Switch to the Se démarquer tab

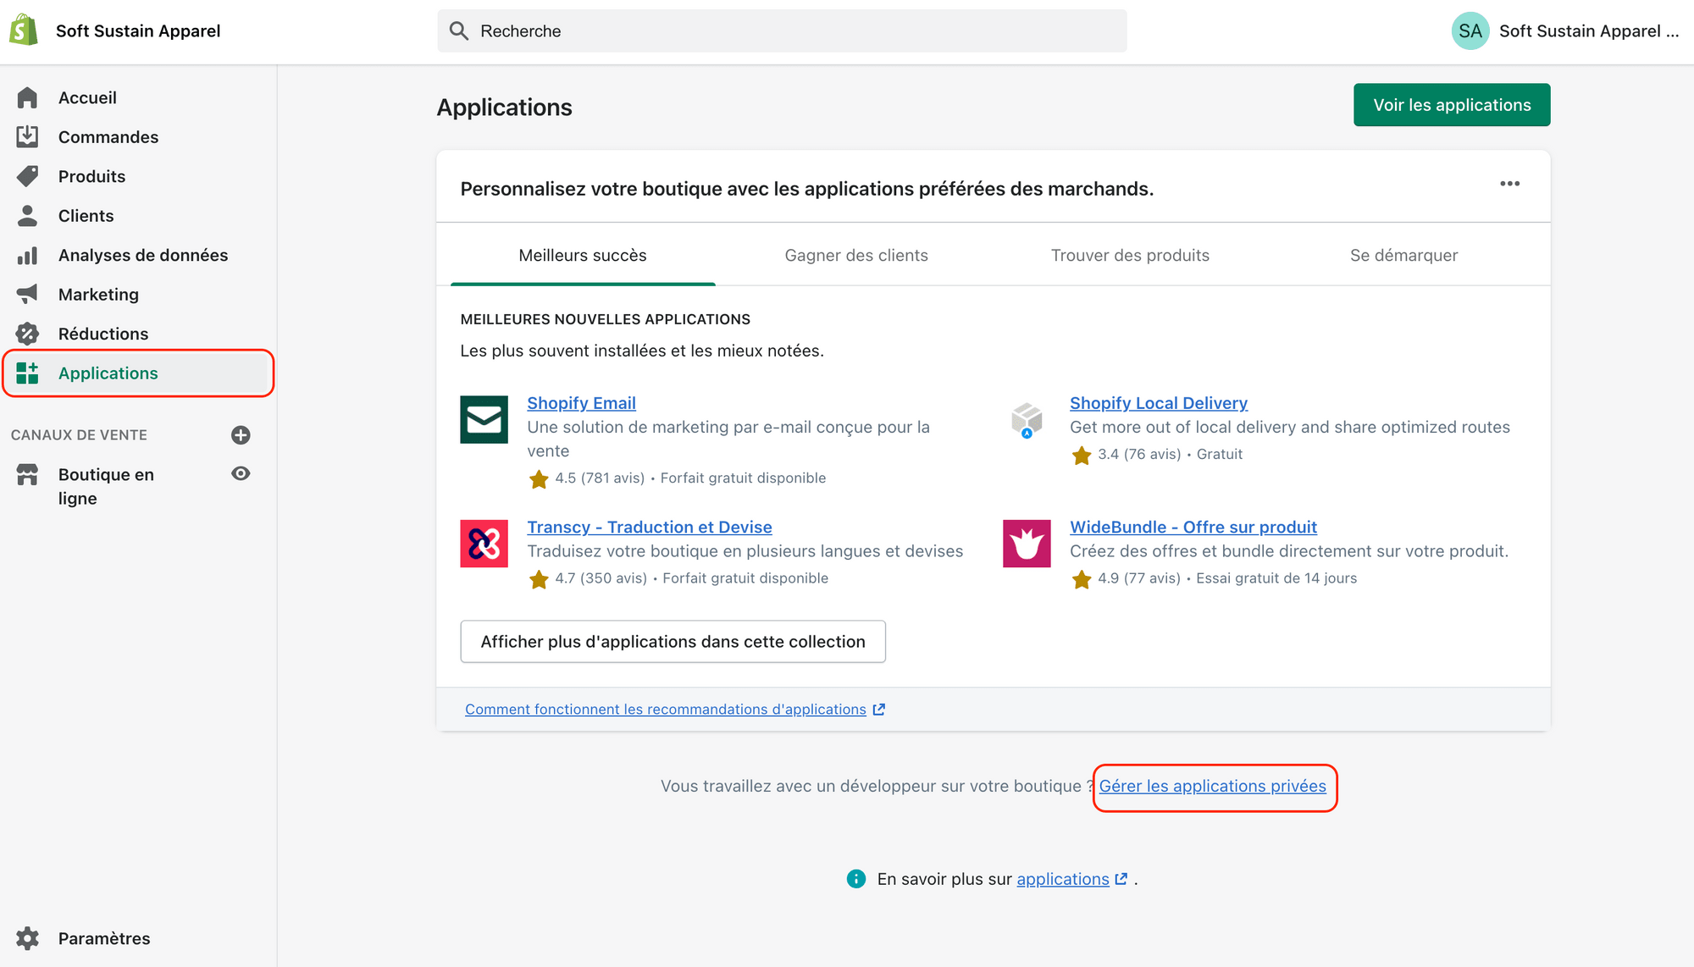coord(1403,255)
